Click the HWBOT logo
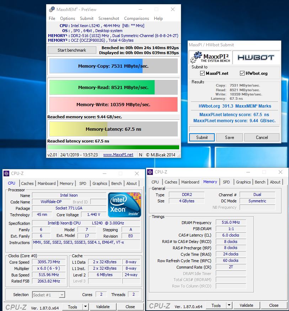The width and height of the screenshot is (289, 311). coord(256,57)
